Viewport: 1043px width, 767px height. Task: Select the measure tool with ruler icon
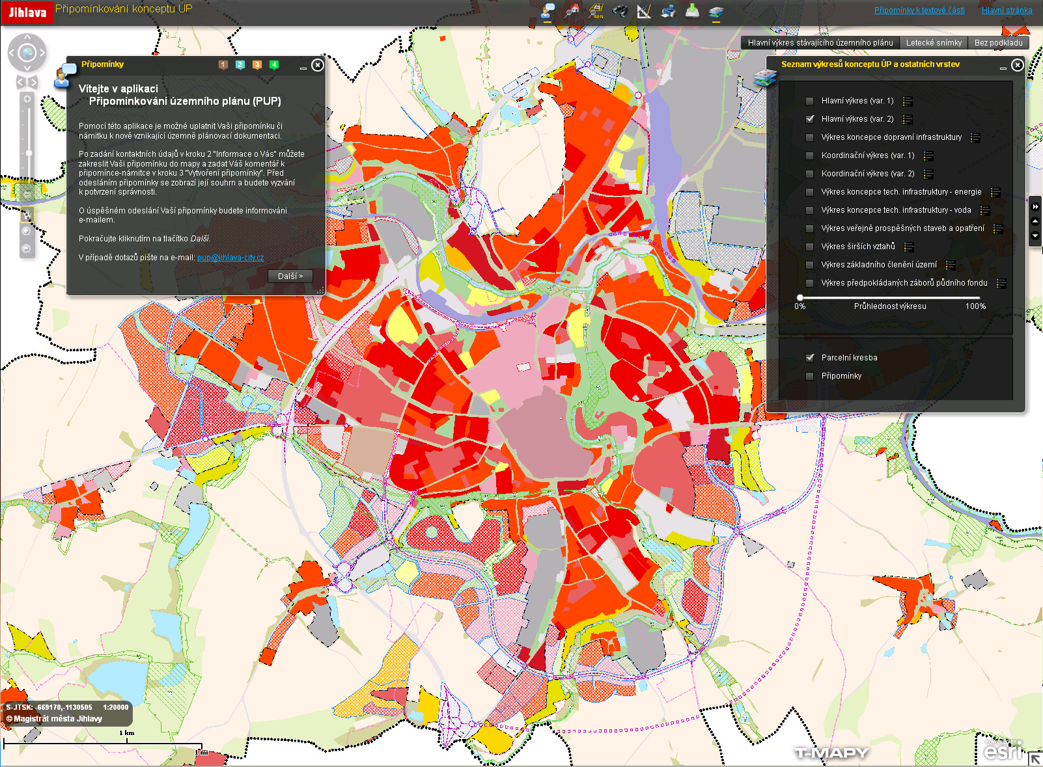pyautogui.click(x=644, y=11)
